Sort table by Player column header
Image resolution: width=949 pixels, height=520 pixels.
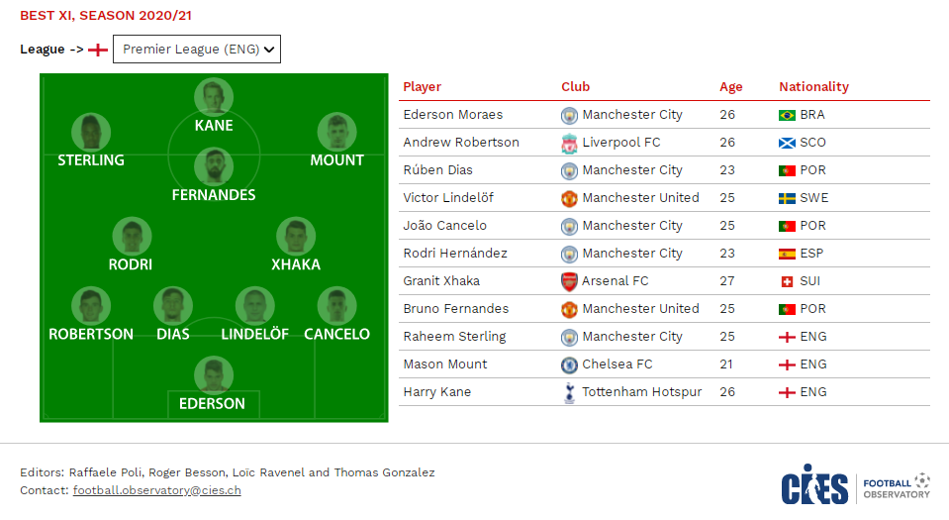point(422,87)
